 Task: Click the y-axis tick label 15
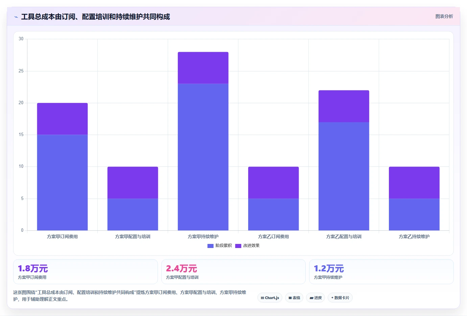point(21,135)
